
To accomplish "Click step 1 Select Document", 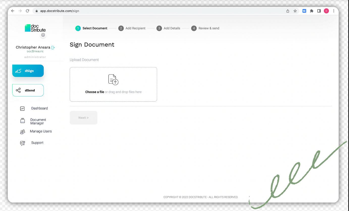I will pos(91,28).
